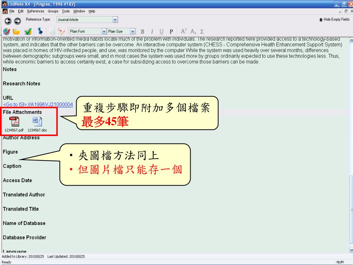
Task: Click Hide Empty Fields button
Action: click(334, 19)
